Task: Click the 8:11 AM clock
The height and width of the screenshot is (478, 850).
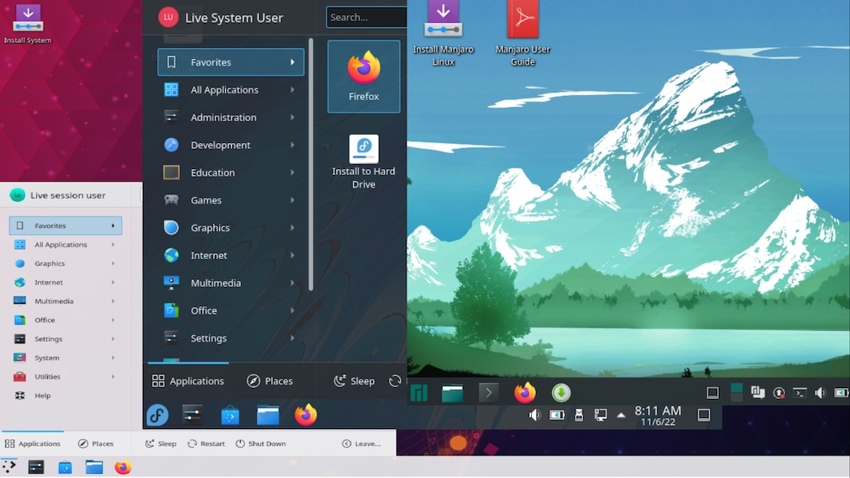Action: point(657,416)
